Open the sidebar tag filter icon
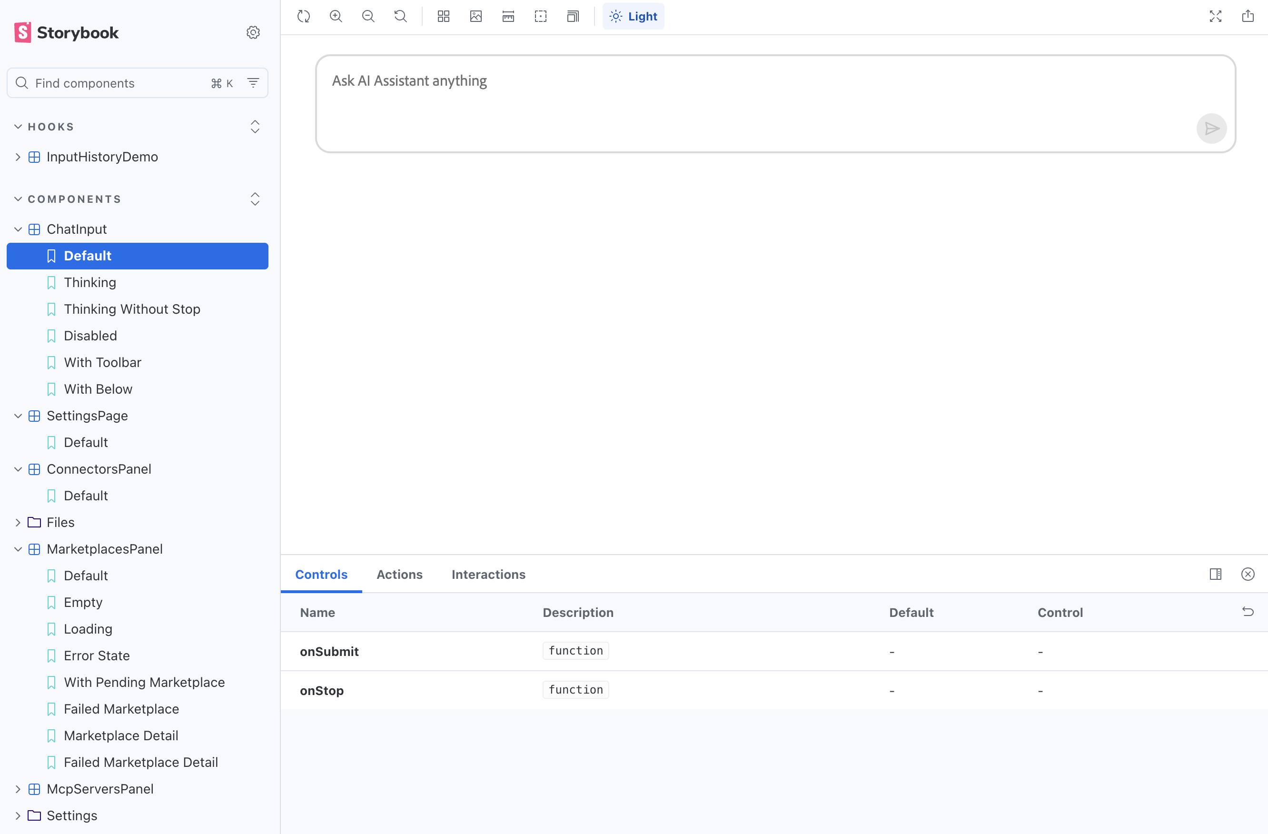This screenshot has height=834, width=1268. click(x=253, y=83)
